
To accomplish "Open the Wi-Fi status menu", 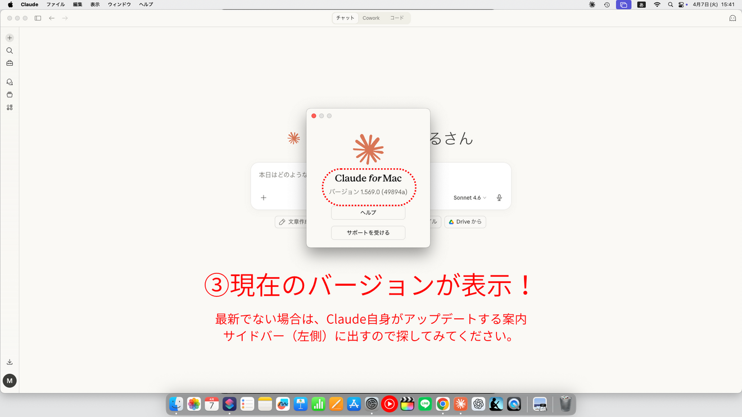I will pyautogui.click(x=657, y=4).
